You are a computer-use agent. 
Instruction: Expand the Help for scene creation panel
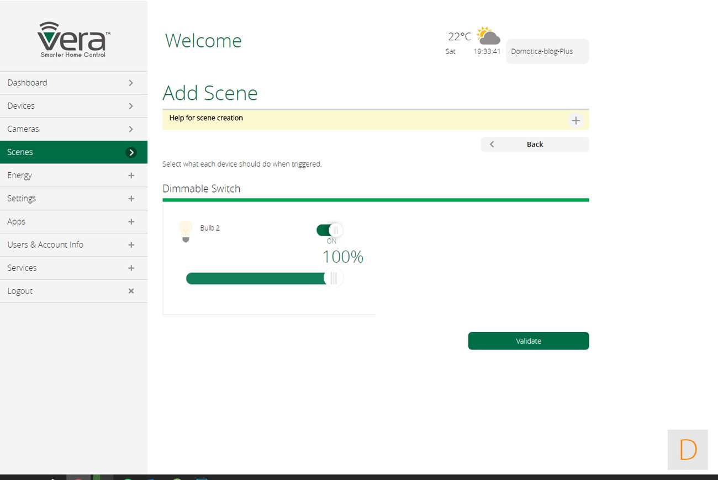[x=576, y=120]
